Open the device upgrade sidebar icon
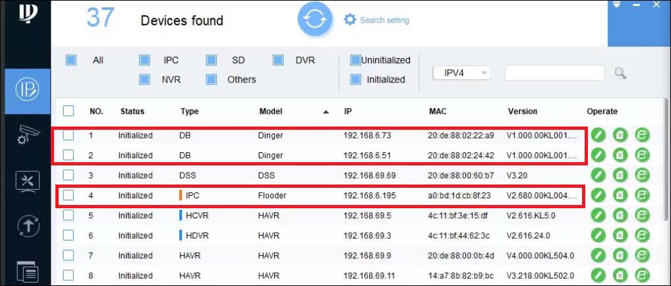 (x=28, y=227)
